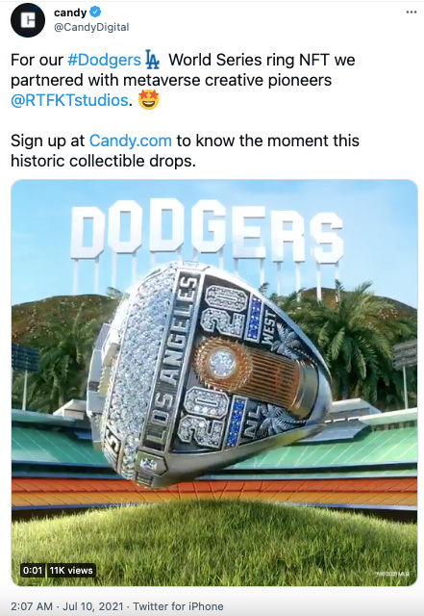Follow the #Dodgers hashtag link
The image size is (424, 616).
(104, 60)
